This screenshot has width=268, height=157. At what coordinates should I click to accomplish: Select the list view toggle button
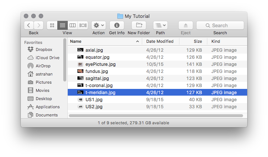click(x=63, y=25)
